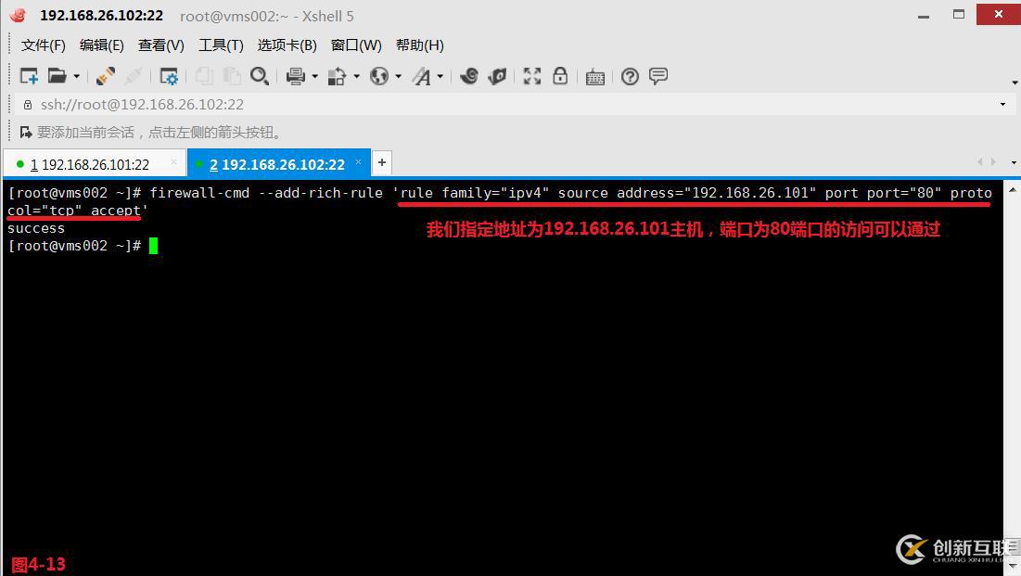Screen dimensions: 1021x576
Task: Click the Lock screen icon
Action: click(560, 76)
